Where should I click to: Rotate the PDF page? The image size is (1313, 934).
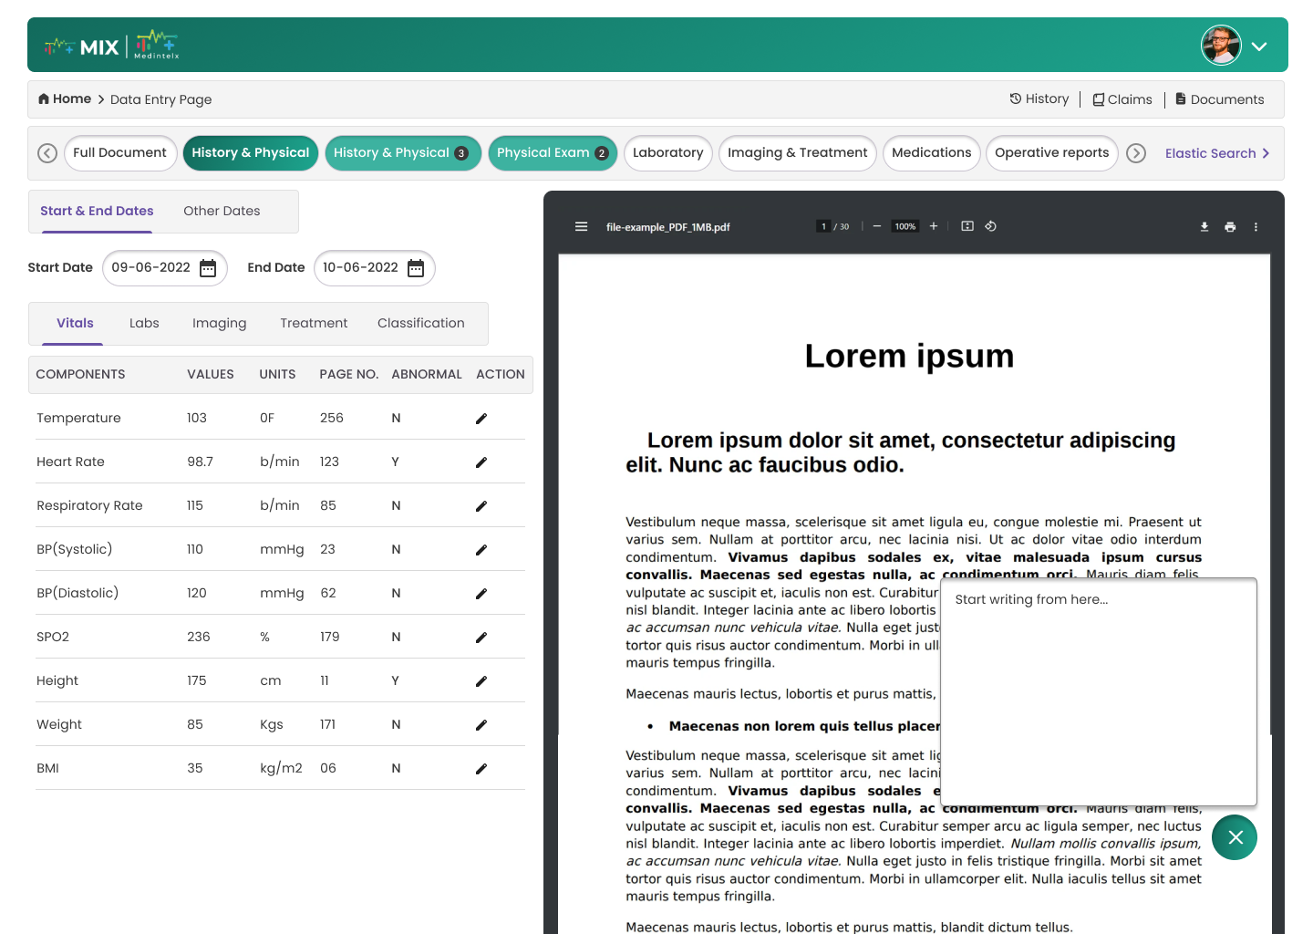coord(990,226)
